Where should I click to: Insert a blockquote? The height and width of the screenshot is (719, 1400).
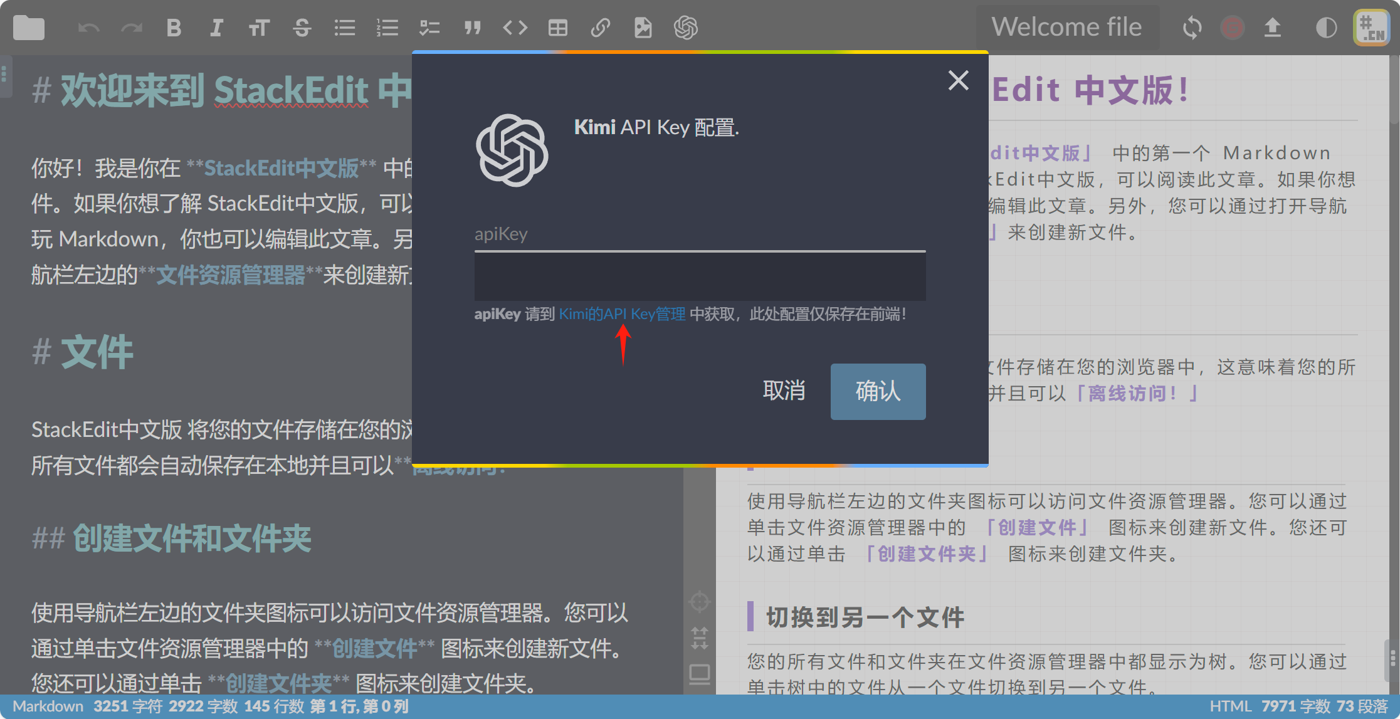point(473,28)
